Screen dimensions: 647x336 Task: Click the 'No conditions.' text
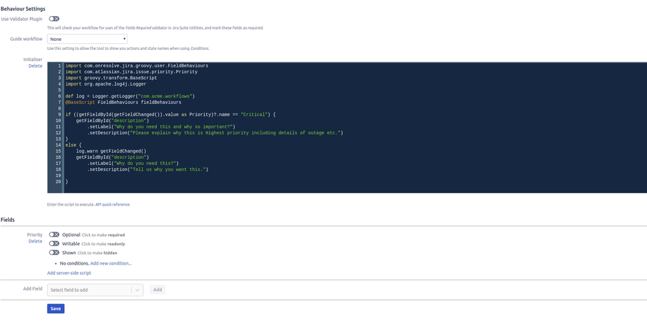point(75,263)
